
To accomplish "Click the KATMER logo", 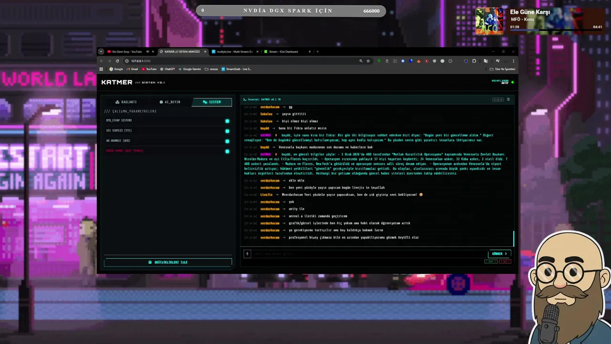I will tap(117, 82).
